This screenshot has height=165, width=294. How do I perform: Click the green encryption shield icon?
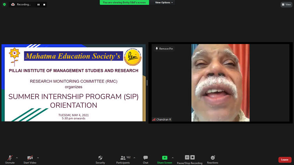click(x=4, y=4)
